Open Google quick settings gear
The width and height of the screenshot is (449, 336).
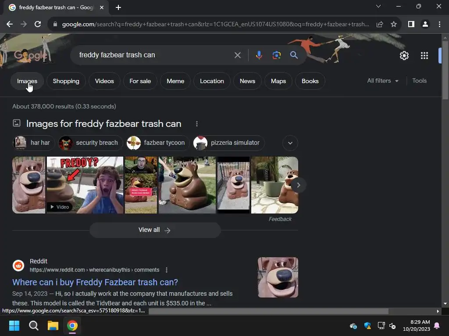tap(404, 56)
